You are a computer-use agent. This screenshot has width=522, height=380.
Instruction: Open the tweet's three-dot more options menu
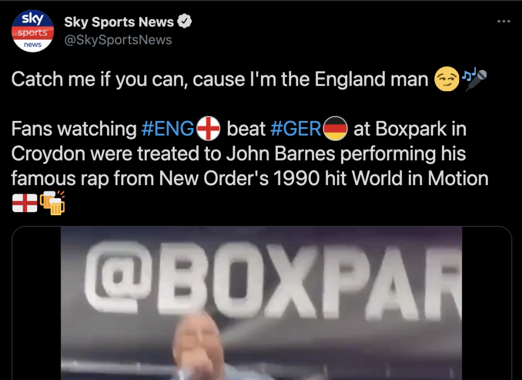click(x=504, y=21)
